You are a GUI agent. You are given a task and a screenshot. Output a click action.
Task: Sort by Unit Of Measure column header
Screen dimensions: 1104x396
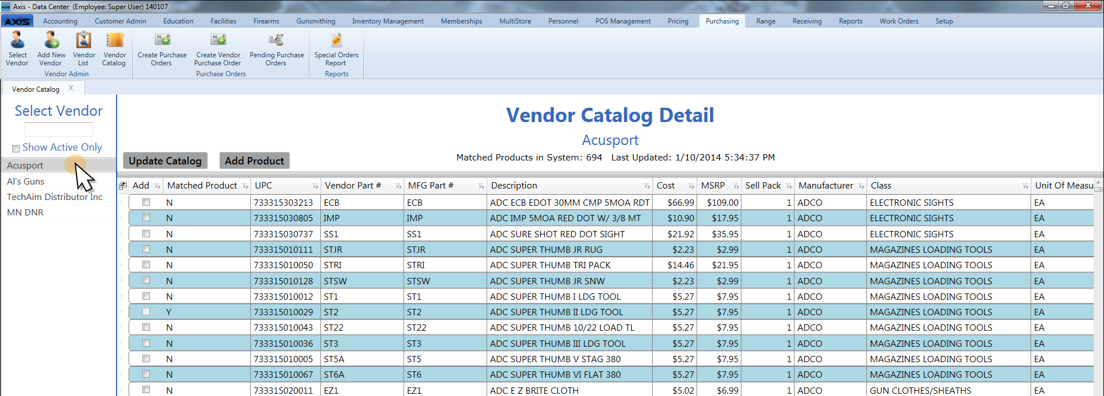[1064, 186]
